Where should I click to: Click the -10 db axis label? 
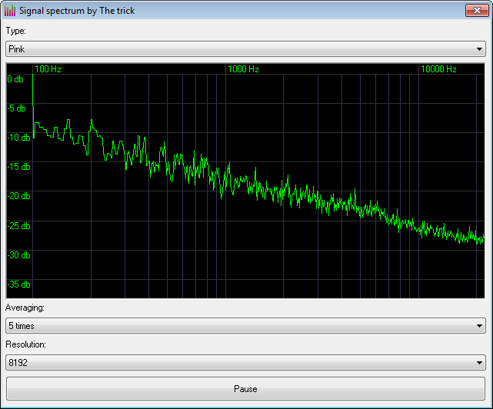click(x=19, y=138)
